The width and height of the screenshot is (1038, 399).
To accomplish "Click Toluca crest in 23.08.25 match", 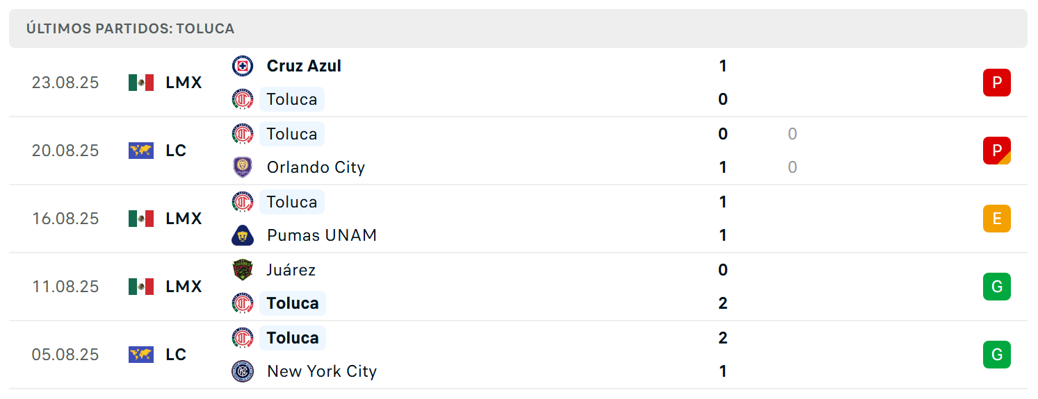I will click(x=243, y=99).
